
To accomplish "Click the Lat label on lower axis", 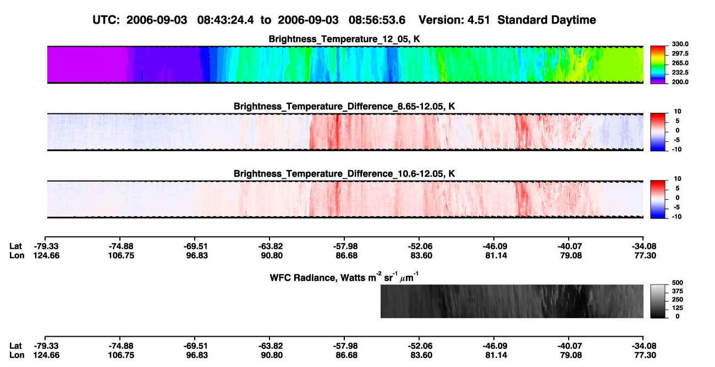I will pyautogui.click(x=15, y=346).
